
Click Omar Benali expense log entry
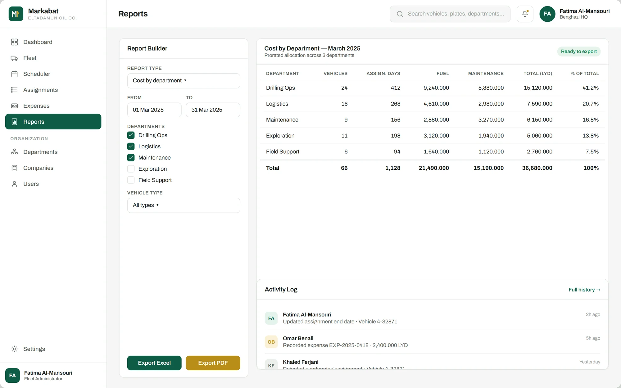(432, 342)
